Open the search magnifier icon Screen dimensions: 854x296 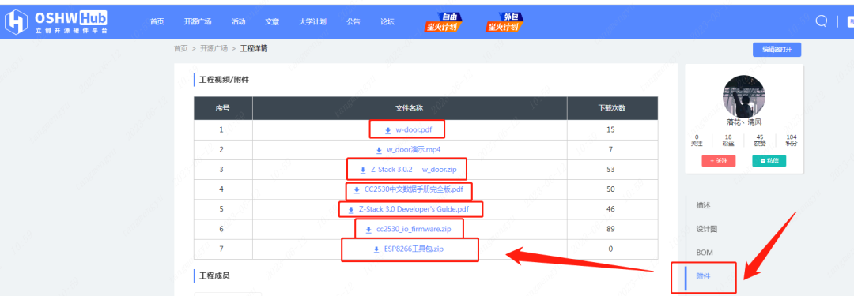[x=821, y=21]
